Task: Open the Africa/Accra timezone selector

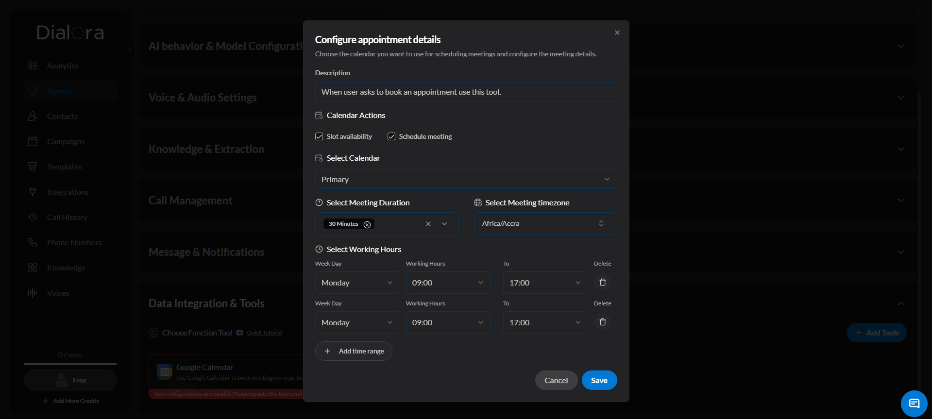Action: coord(545,223)
